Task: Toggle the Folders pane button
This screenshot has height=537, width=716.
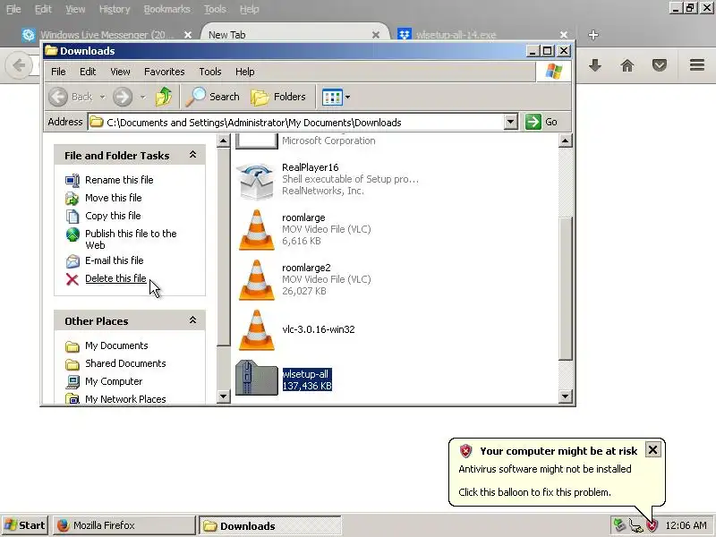Action: tap(278, 97)
